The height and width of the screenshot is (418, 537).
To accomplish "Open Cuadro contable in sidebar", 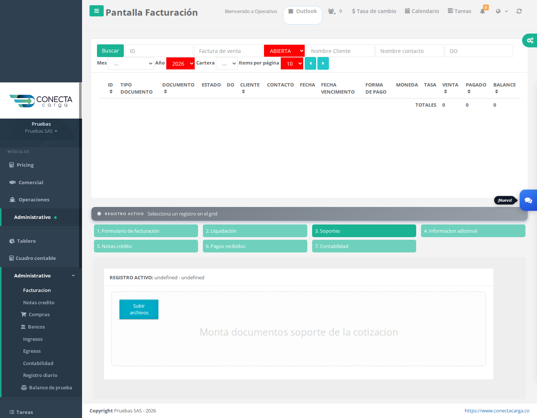I will [32, 258].
